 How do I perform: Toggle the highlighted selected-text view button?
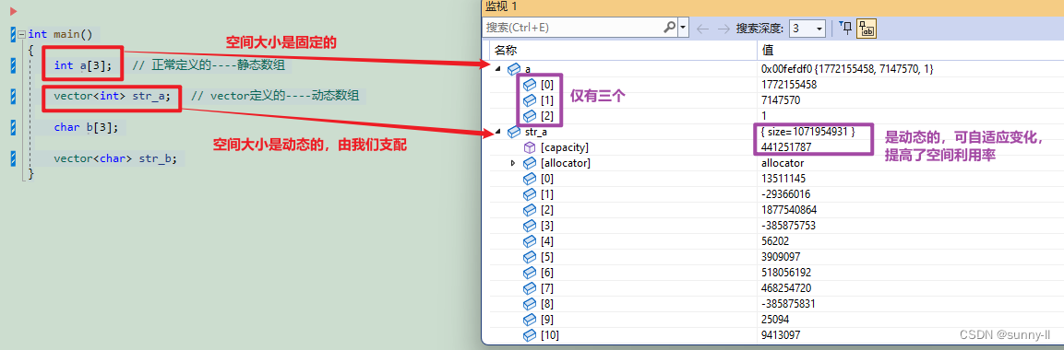(866, 28)
